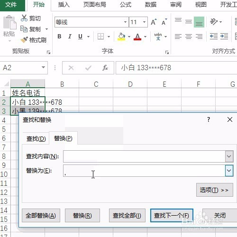Screen dimensions: 237x237
Task: Click top align icon
Action: [178, 20]
